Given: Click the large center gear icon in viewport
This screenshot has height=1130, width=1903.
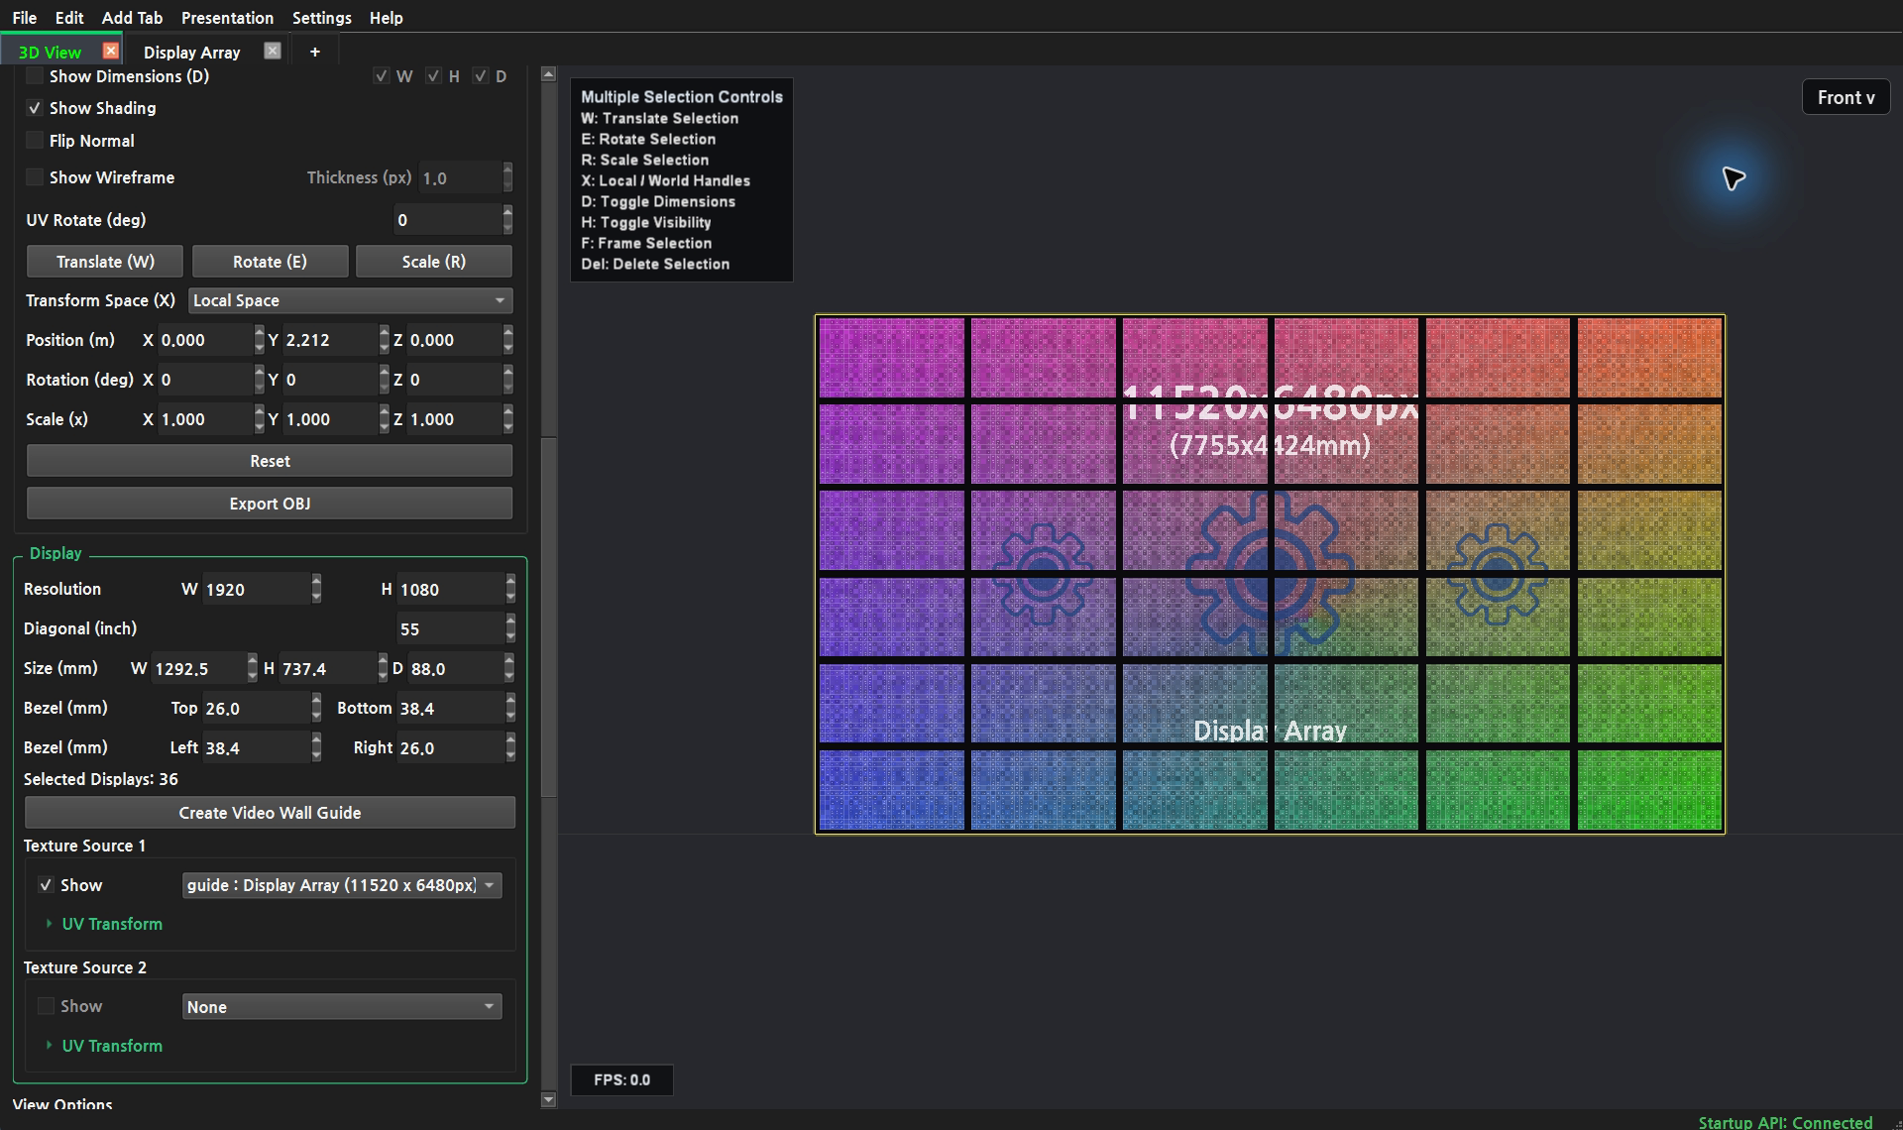Looking at the screenshot, I should pyautogui.click(x=1270, y=573).
